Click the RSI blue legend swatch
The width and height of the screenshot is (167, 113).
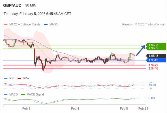(6, 79)
